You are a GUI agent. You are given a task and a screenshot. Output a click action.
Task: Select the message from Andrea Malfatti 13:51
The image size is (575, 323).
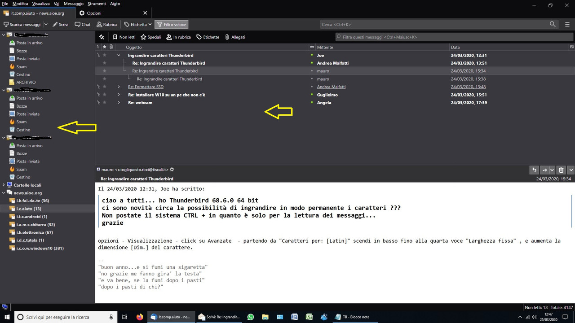335,63
